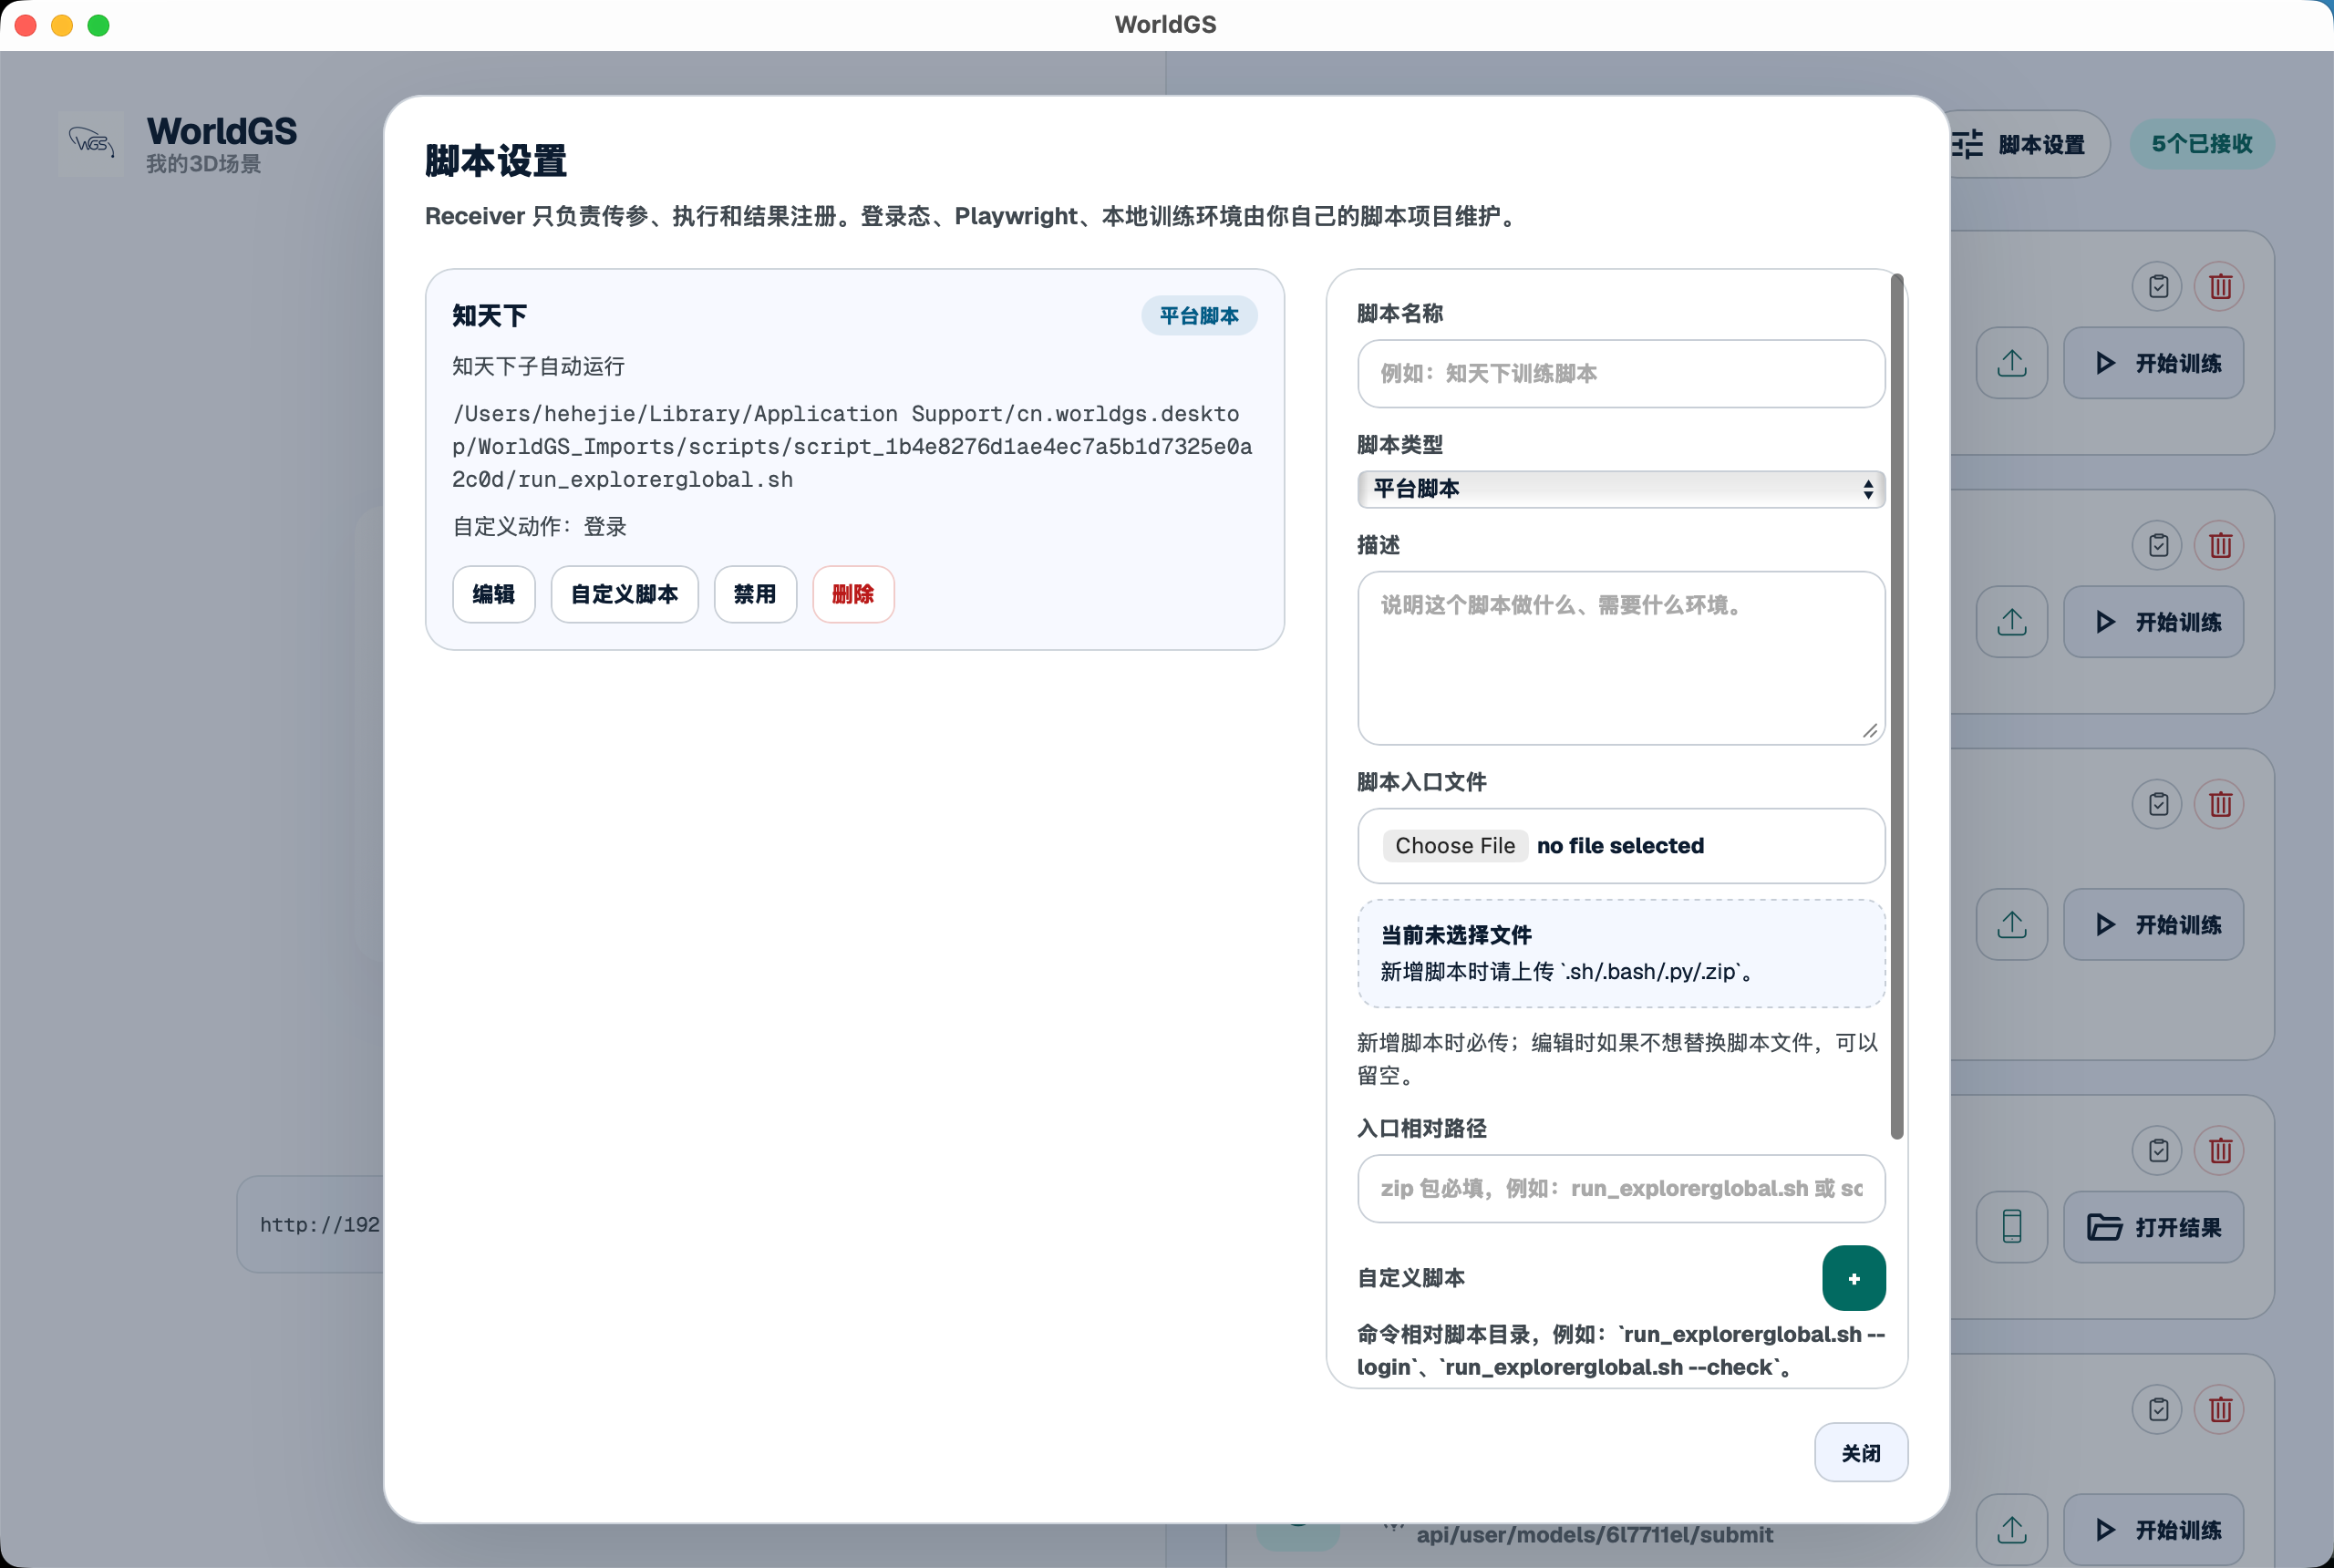Click 开始训练 on the third background card

pos(2153,925)
